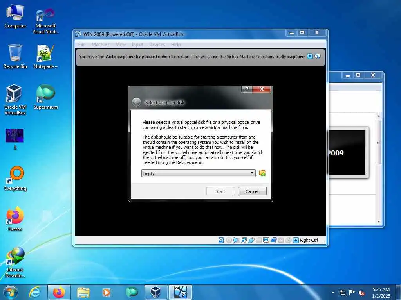Click the optical disk status bar icon
The height and width of the screenshot is (300, 401).
coord(229,240)
